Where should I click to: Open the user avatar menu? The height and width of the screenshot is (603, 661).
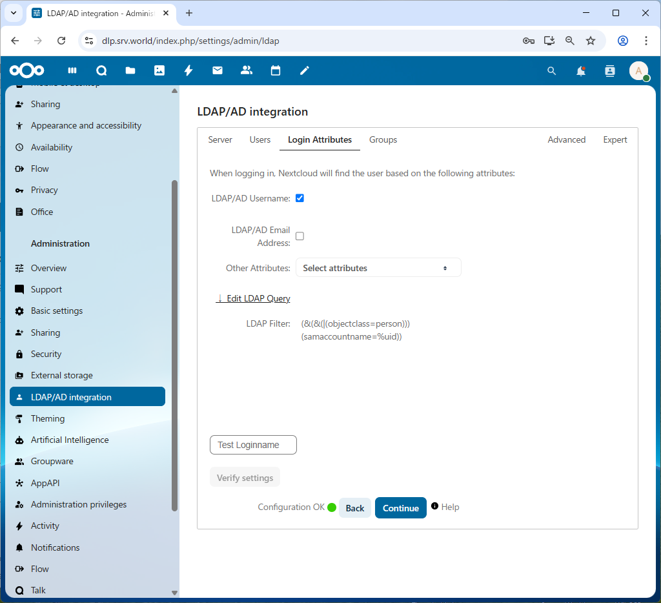(639, 71)
